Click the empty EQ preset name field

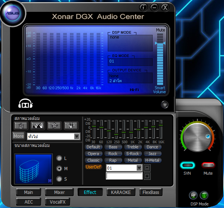click(x=124, y=176)
